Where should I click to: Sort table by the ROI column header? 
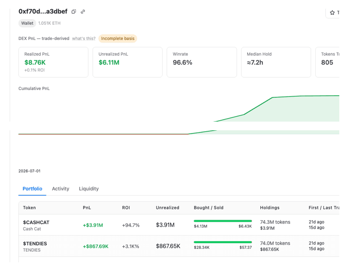126,208
